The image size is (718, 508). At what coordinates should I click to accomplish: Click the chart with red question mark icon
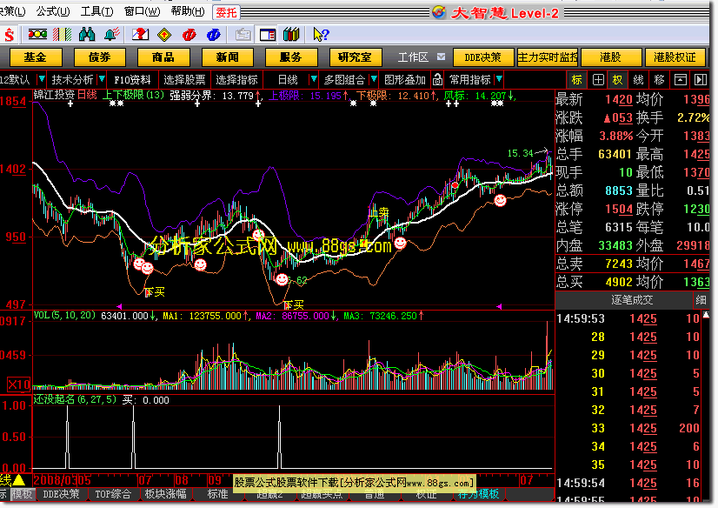point(141,34)
